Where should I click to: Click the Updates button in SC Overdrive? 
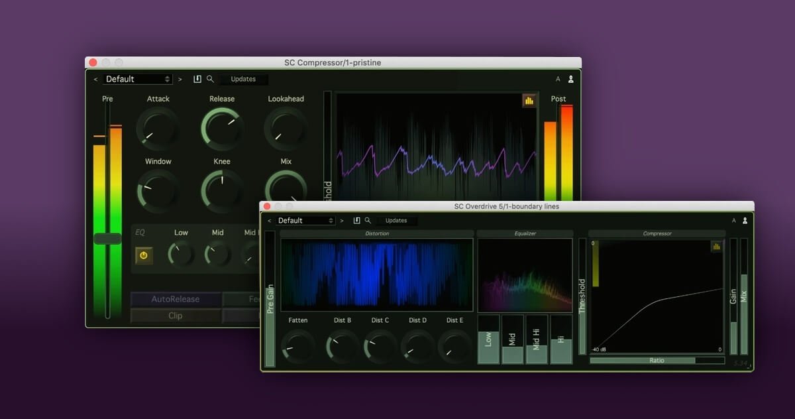(x=396, y=221)
